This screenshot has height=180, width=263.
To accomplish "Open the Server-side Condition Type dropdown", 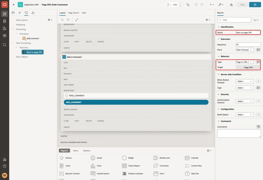I will tap(245, 88).
